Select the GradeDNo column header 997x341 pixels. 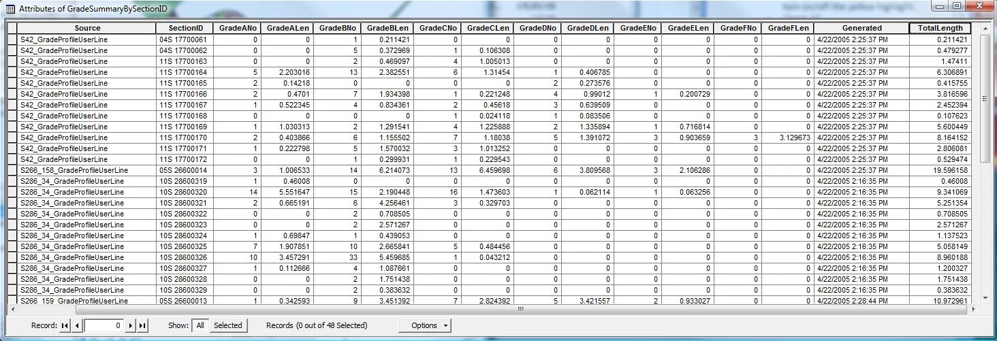(x=537, y=28)
